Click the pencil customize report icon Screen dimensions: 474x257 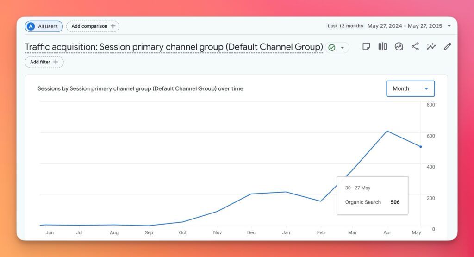(447, 46)
